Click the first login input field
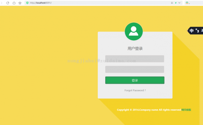 tap(135, 59)
